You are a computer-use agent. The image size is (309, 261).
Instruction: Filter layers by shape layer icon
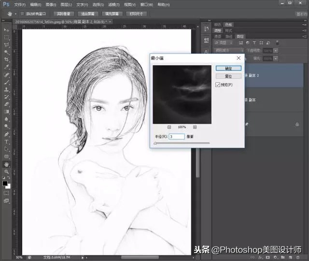click(261, 43)
